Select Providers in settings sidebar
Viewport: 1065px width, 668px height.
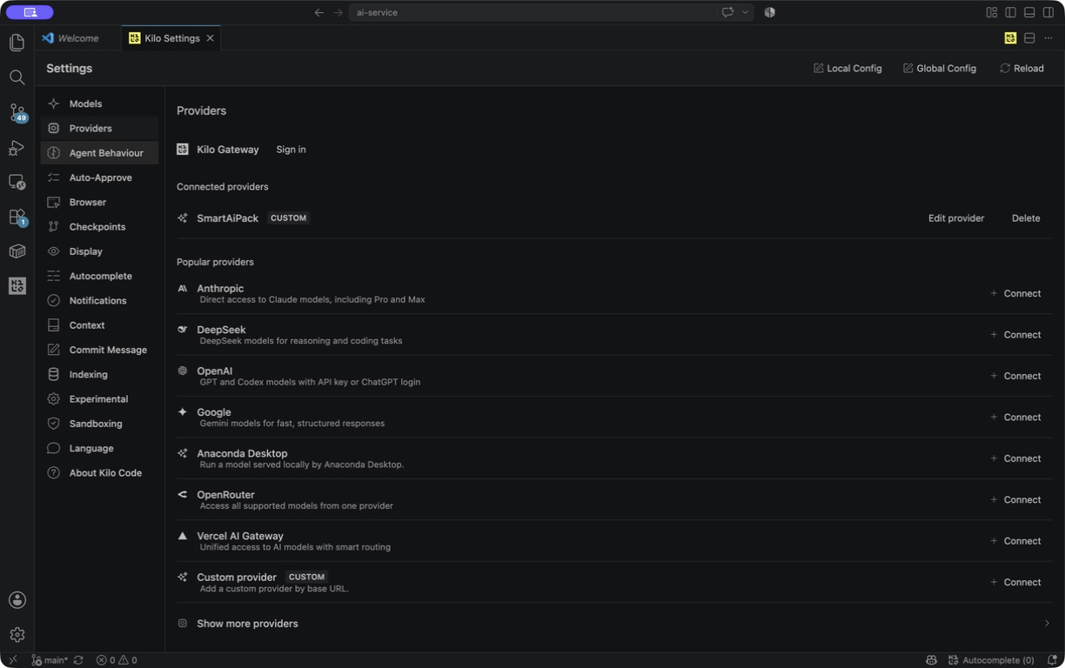point(99,128)
